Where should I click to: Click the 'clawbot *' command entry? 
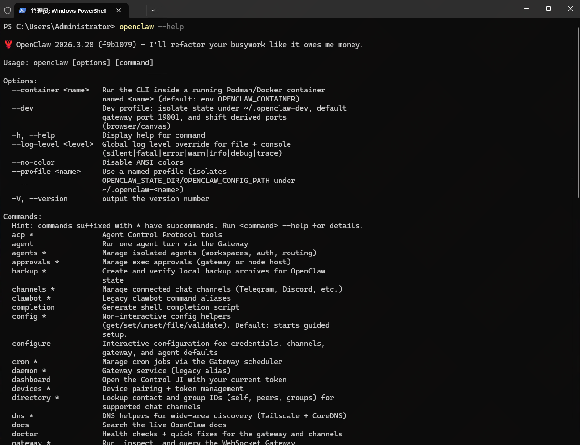coord(31,298)
